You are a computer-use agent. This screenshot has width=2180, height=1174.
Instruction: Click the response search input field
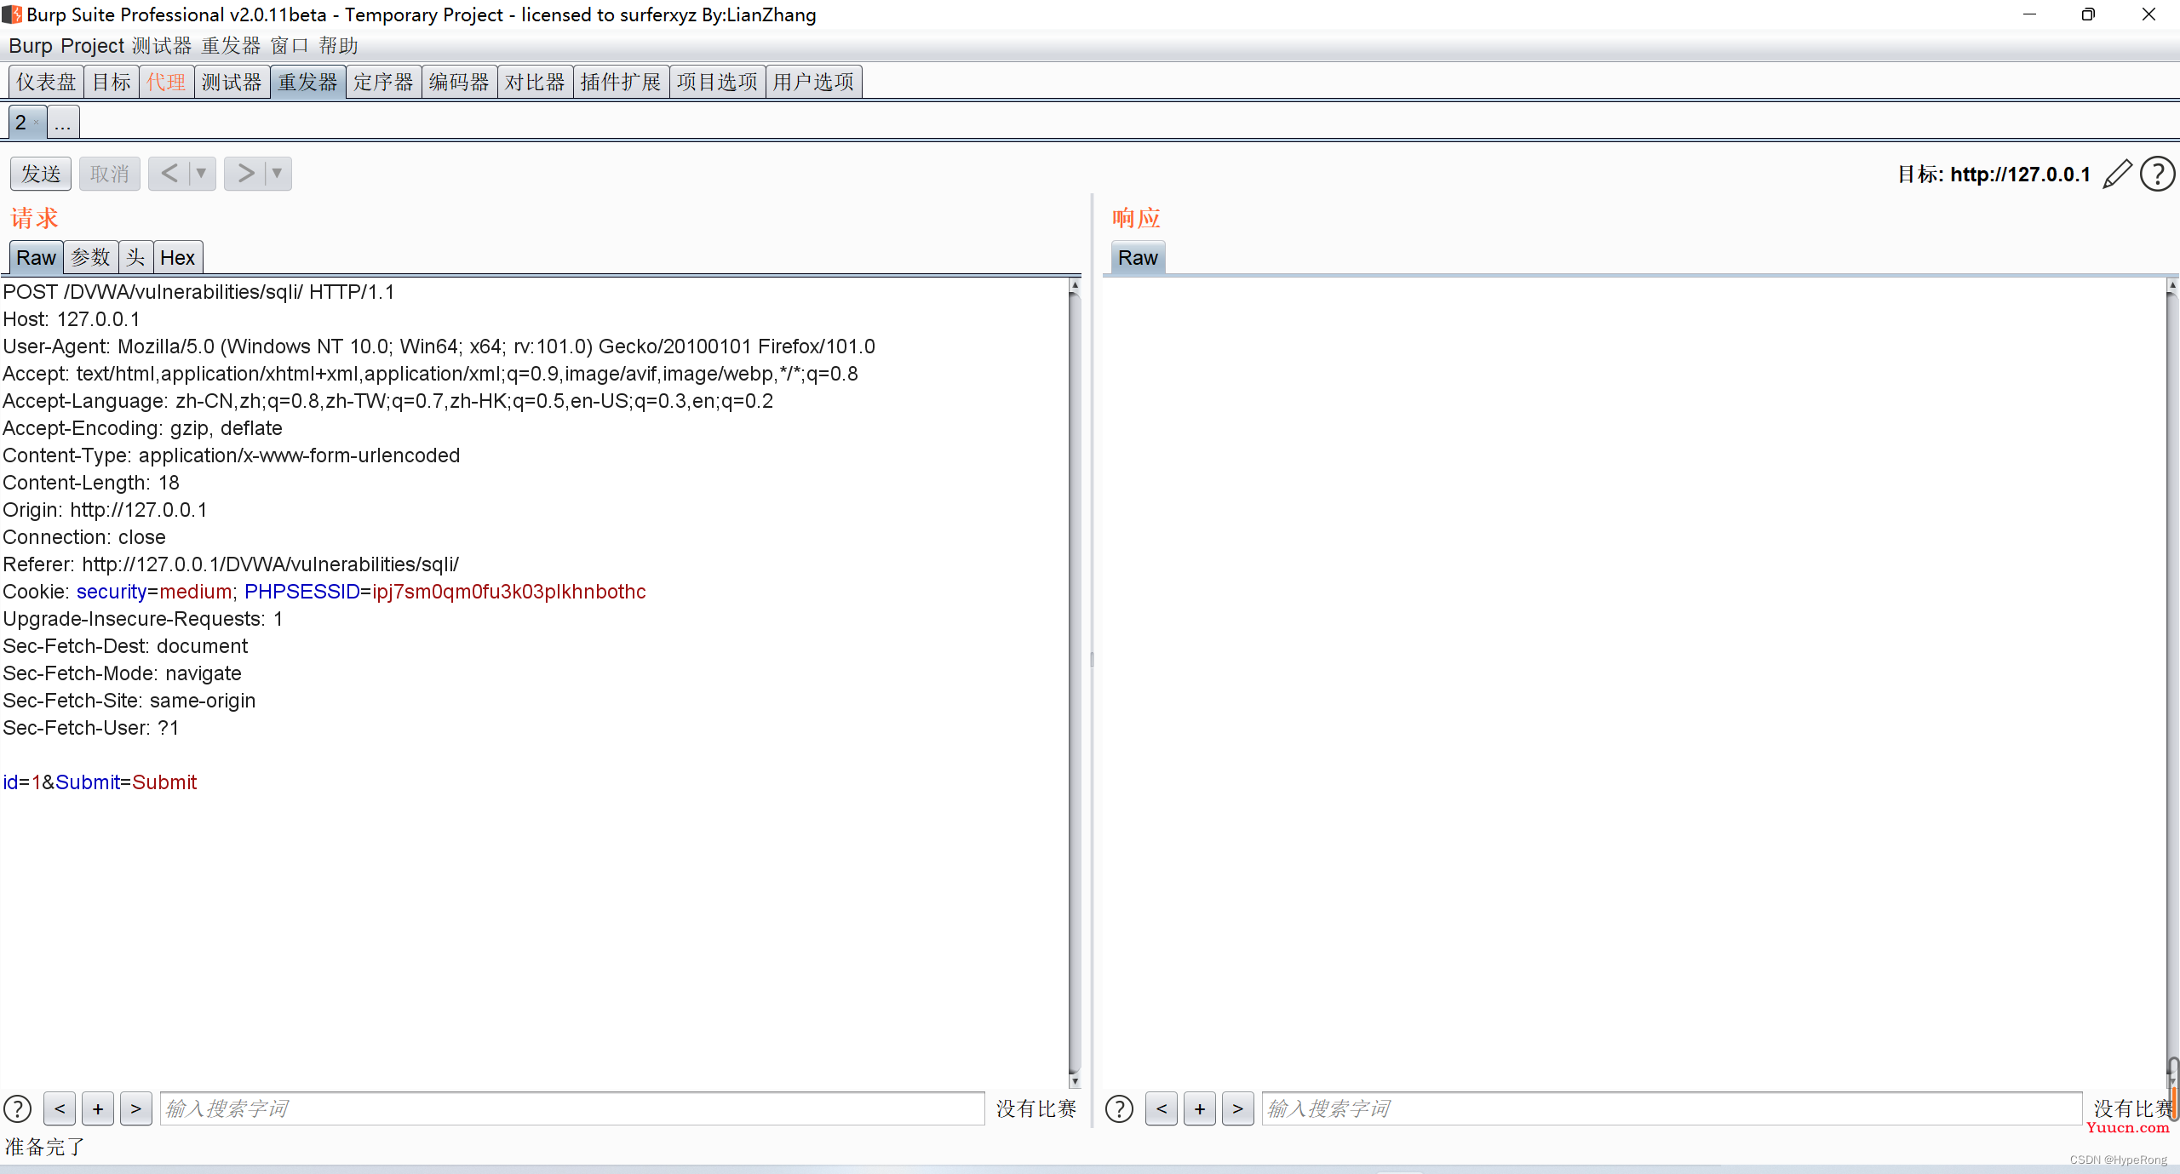coord(1672,1108)
